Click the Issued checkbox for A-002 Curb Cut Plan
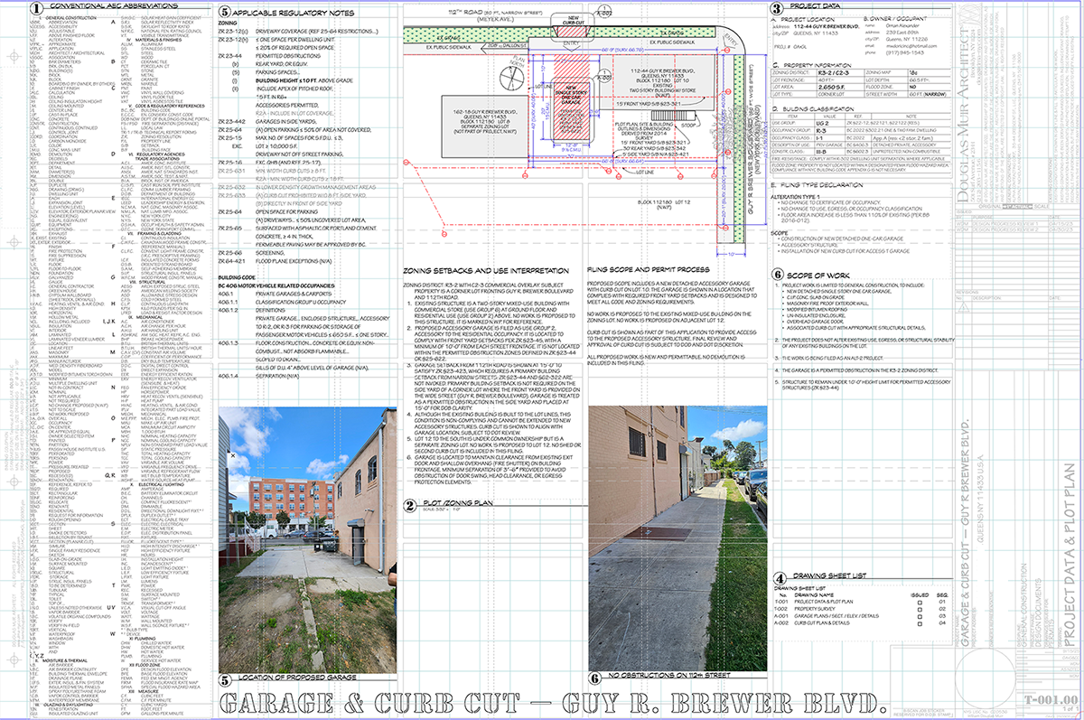The height and width of the screenshot is (720, 1084). pos(919,625)
